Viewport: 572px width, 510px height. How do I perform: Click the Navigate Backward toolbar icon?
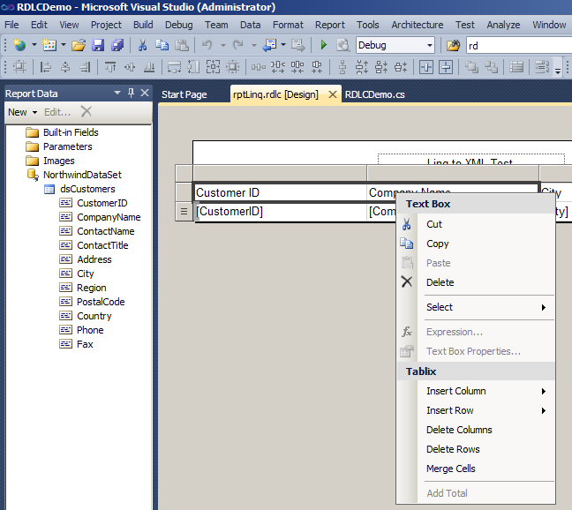click(269, 45)
